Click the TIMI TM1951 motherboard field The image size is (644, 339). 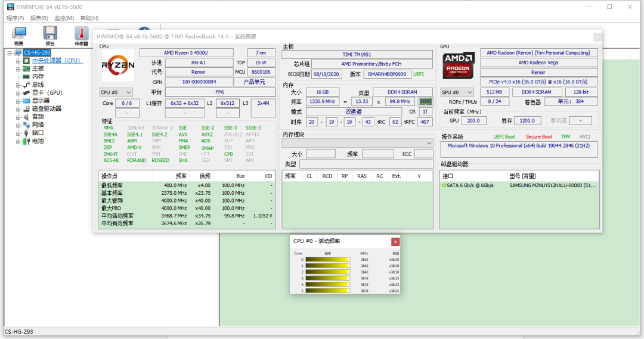(x=357, y=54)
